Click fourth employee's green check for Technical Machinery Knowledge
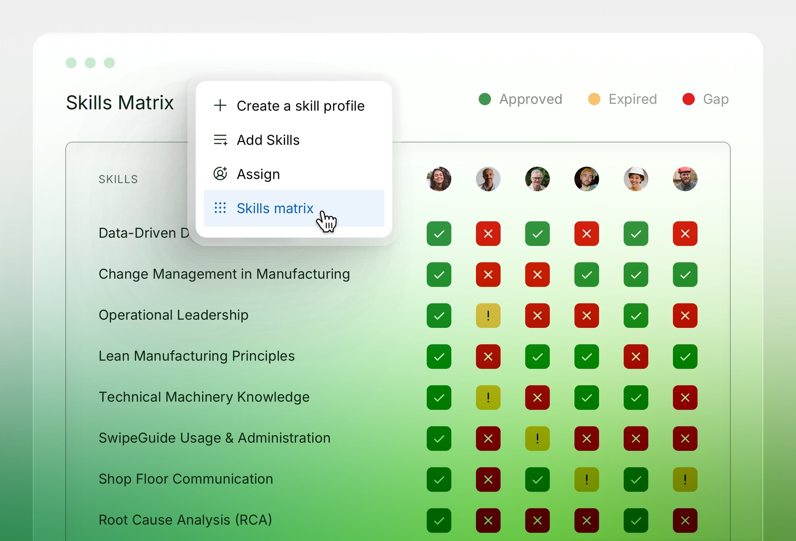The image size is (796, 541). click(x=587, y=398)
